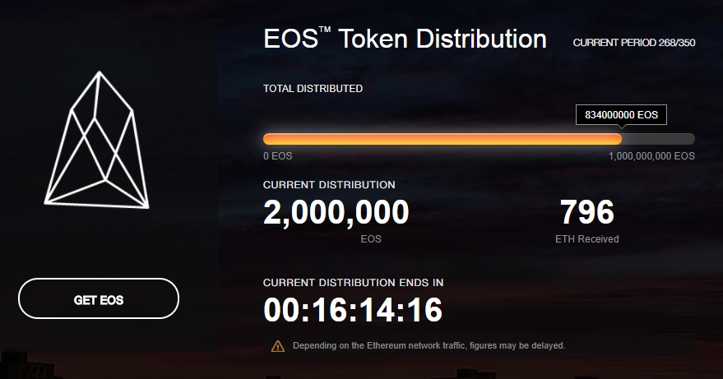Click the Current Distribution Ends In label
This screenshot has height=379, width=723.
[353, 283]
